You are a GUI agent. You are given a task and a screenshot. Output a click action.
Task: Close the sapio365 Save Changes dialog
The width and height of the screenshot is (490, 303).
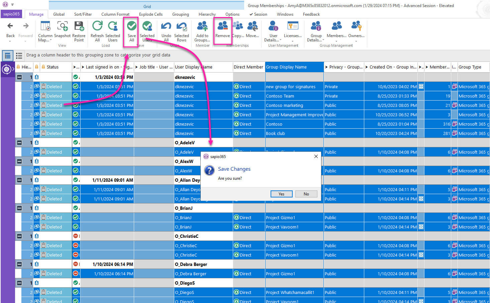click(316, 156)
